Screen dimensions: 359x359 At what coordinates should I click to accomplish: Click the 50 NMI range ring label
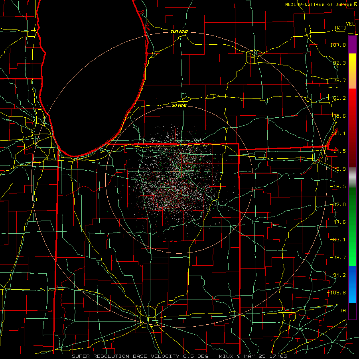(179, 106)
